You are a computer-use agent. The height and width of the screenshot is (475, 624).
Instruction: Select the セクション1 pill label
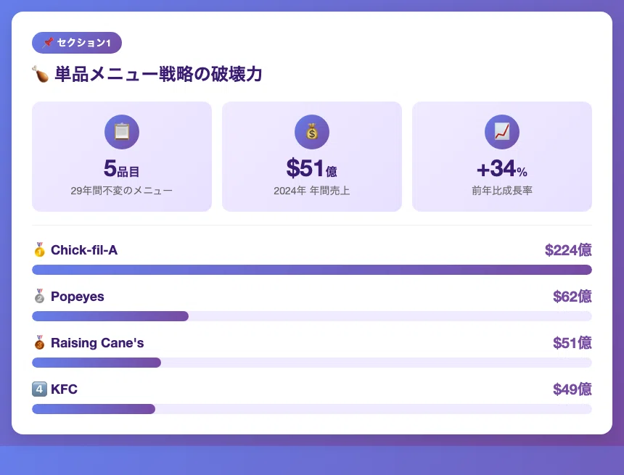pos(77,43)
